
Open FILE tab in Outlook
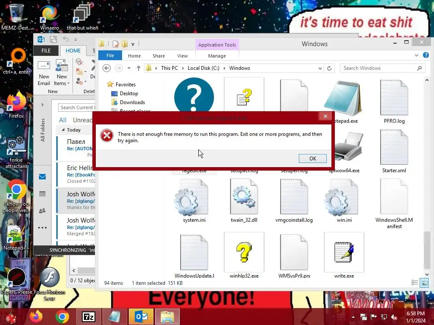click(46, 51)
